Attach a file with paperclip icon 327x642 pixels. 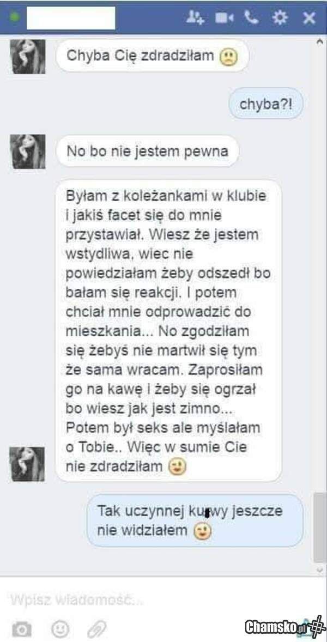(96, 628)
